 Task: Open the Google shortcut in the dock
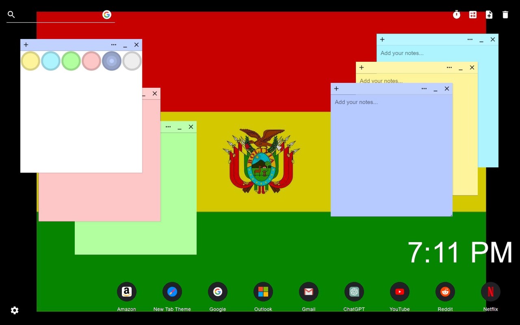tap(218, 292)
